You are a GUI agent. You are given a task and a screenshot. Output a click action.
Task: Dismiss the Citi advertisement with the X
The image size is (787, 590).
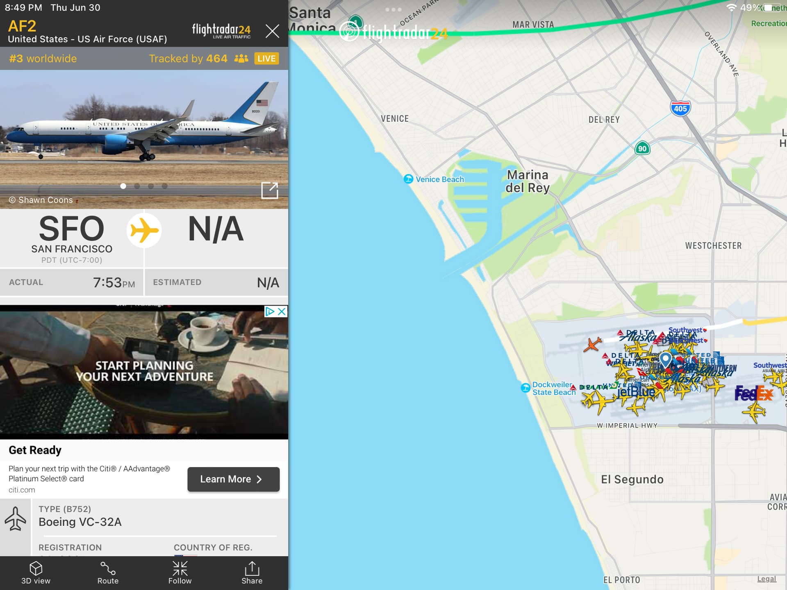(282, 311)
